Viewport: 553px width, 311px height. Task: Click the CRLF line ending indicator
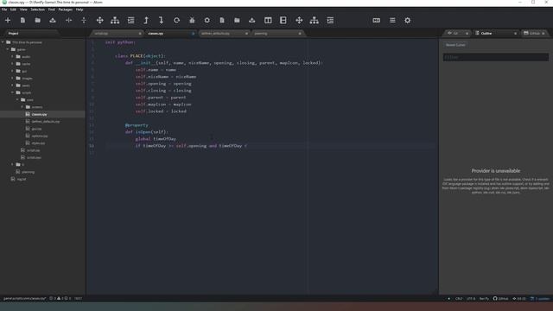[x=459, y=299]
